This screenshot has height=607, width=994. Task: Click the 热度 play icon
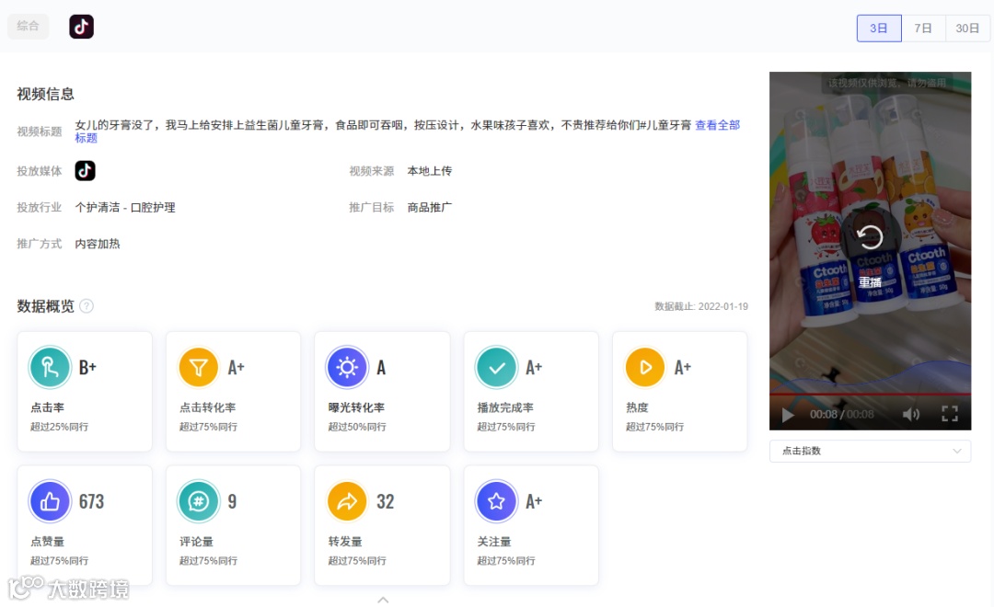coord(645,367)
